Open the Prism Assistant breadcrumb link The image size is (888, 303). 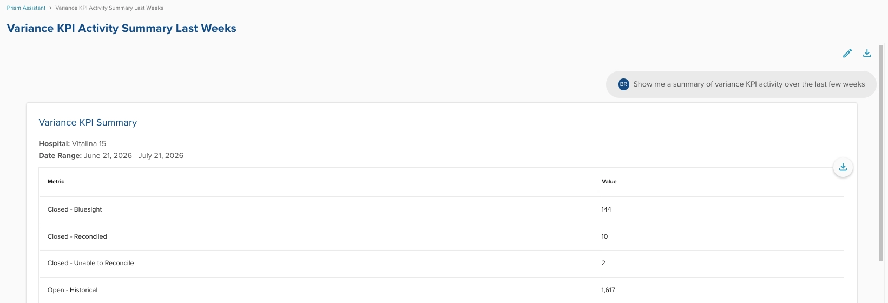[26, 8]
